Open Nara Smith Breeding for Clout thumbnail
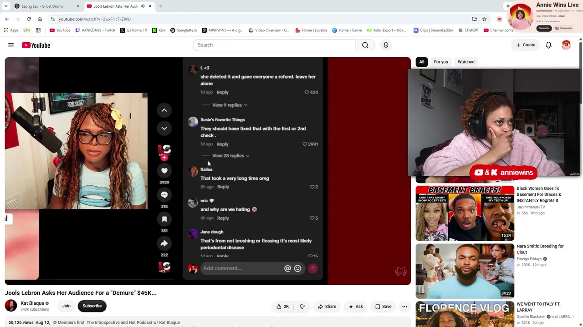583x327 pixels. (x=465, y=271)
